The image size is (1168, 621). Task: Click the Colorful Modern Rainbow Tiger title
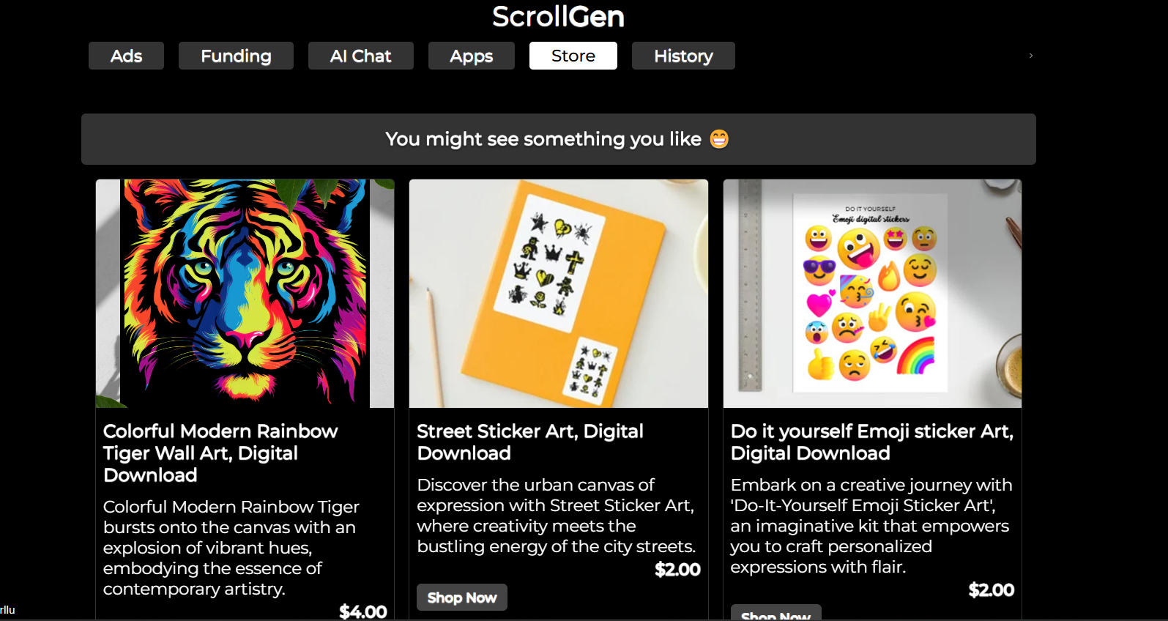pos(220,453)
